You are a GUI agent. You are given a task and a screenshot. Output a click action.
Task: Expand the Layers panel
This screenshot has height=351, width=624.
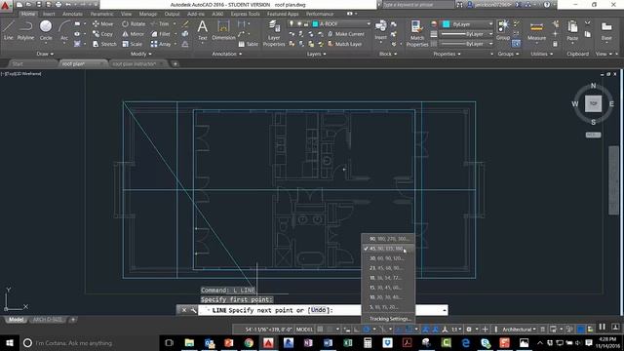(x=316, y=54)
